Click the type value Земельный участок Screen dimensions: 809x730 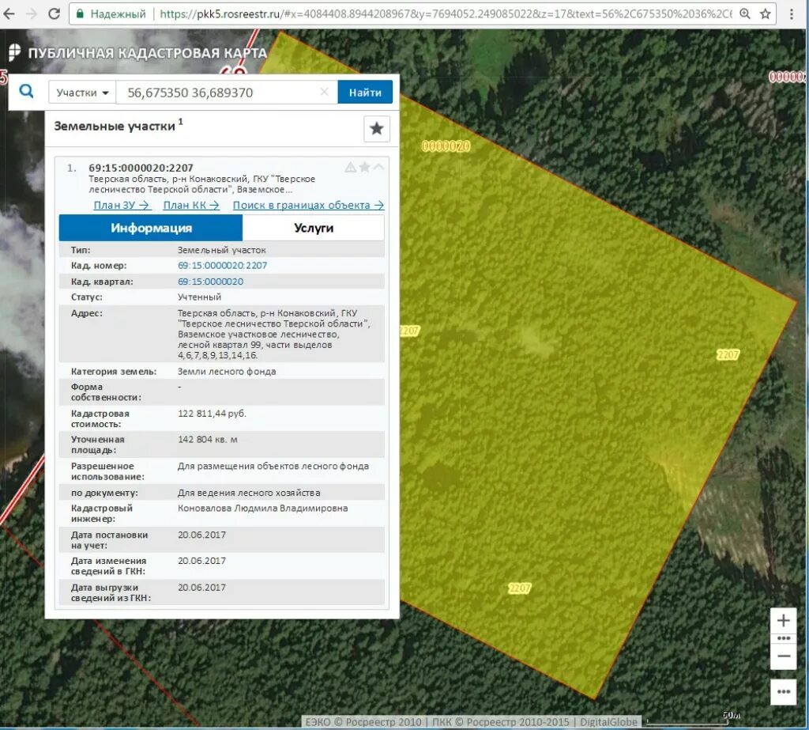[222, 250]
